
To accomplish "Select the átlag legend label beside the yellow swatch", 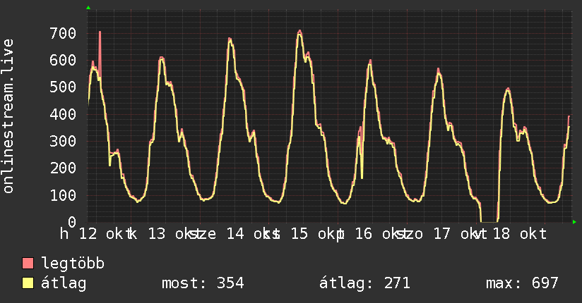I will coord(64,283).
